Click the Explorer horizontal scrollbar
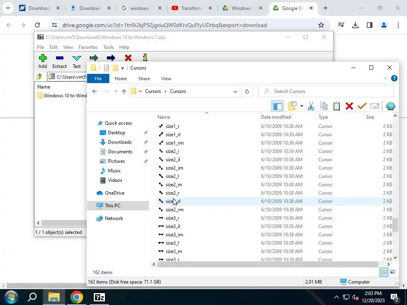This screenshot has height=305, width=407. [x=267, y=264]
